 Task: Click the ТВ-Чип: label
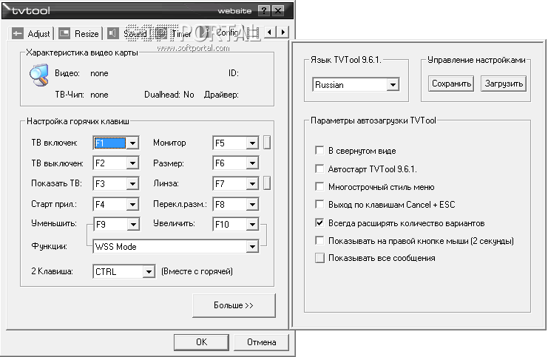[70, 95]
